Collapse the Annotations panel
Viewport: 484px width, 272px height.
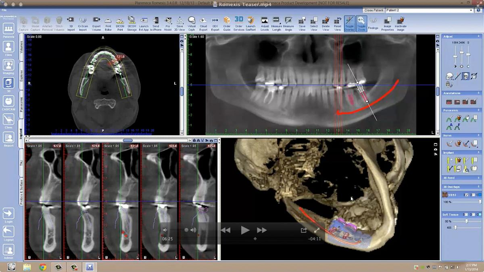479,93
